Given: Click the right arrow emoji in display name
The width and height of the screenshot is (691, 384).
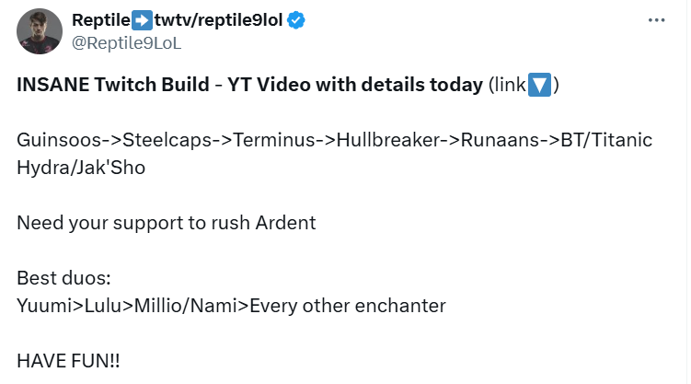Looking at the screenshot, I should 152,19.
